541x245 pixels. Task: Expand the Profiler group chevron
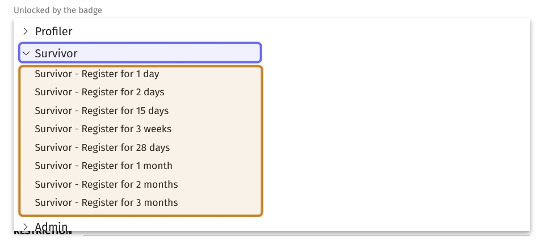pos(25,31)
